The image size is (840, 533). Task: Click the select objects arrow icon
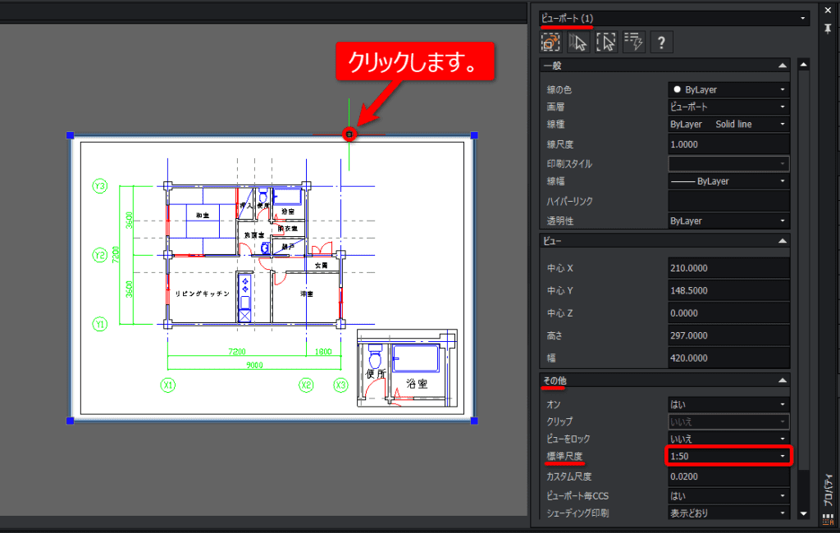point(578,42)
